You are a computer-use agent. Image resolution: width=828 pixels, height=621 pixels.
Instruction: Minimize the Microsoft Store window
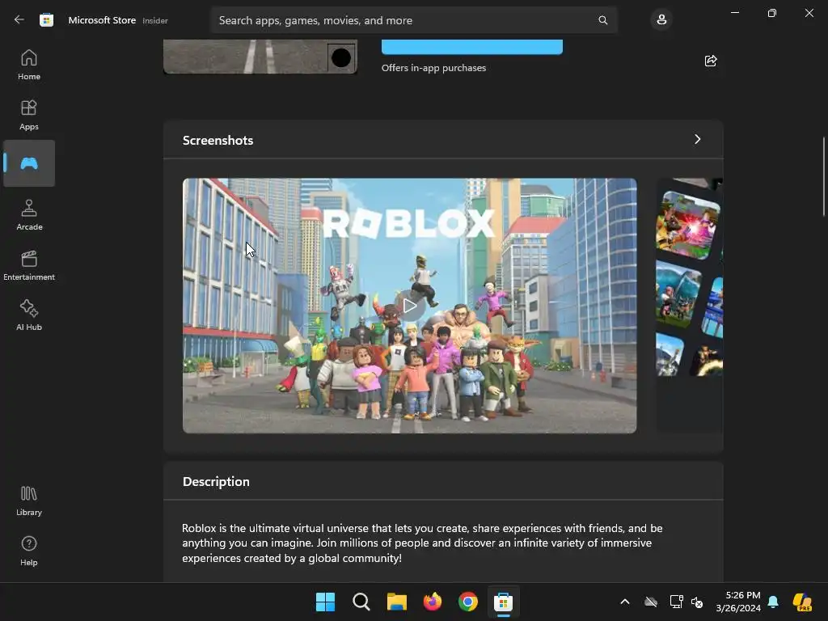(x=734, y=13)
